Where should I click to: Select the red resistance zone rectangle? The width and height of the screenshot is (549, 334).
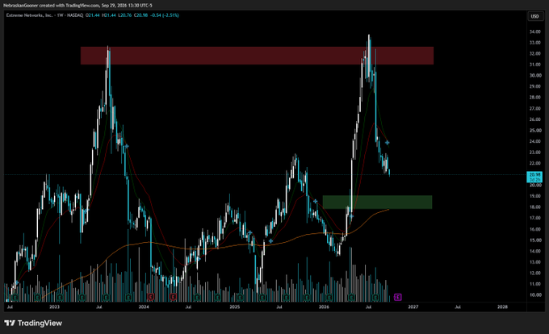(x=257, y=56)
